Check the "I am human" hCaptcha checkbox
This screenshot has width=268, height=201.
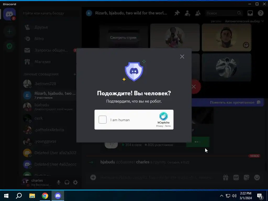103,120
